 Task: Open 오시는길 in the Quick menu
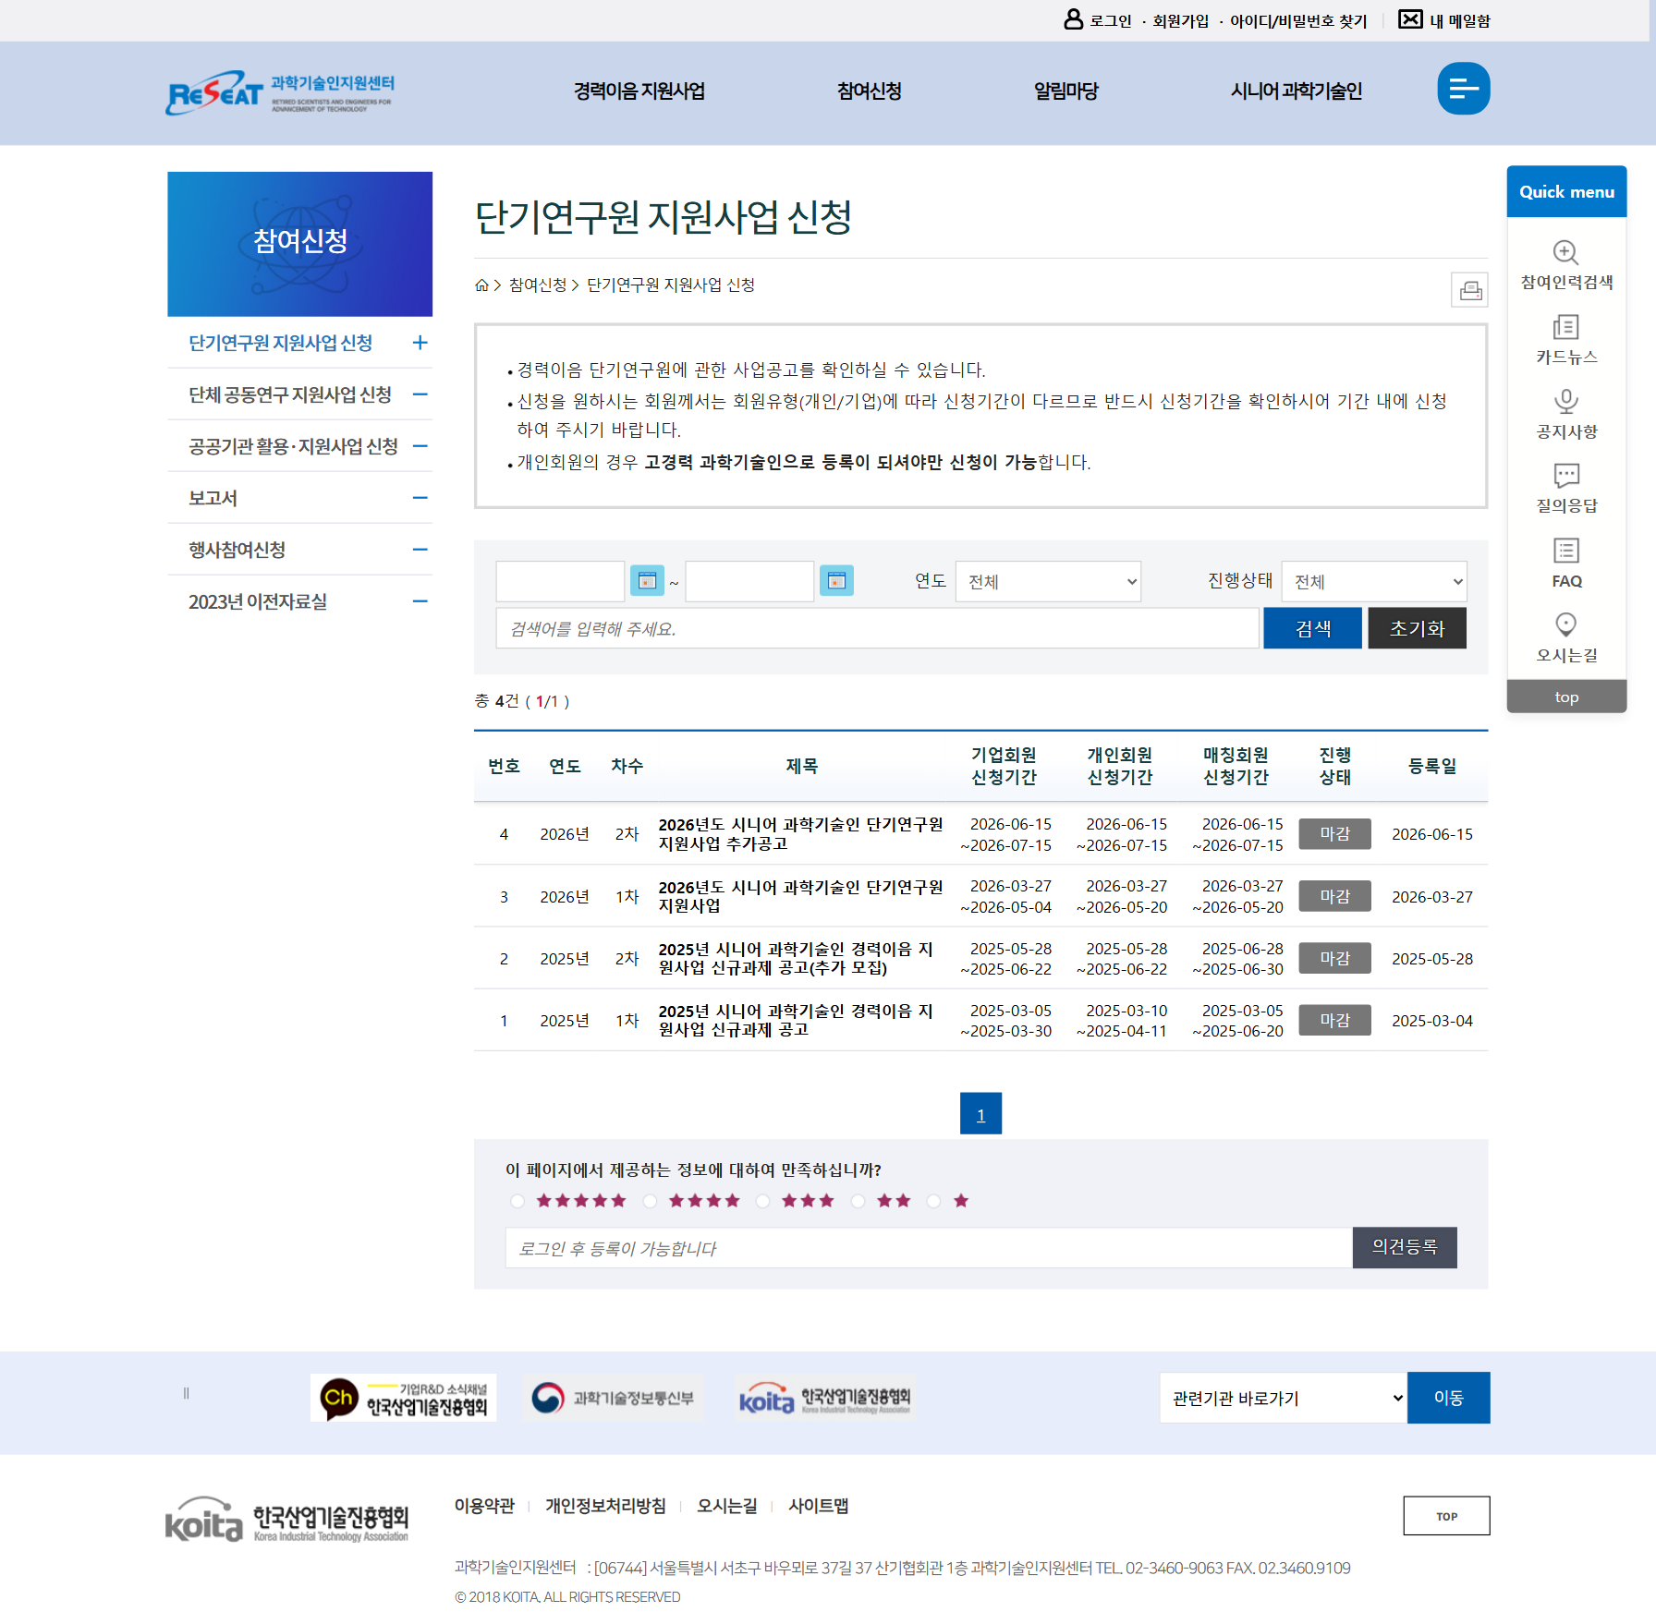(x=1566, y=637)
